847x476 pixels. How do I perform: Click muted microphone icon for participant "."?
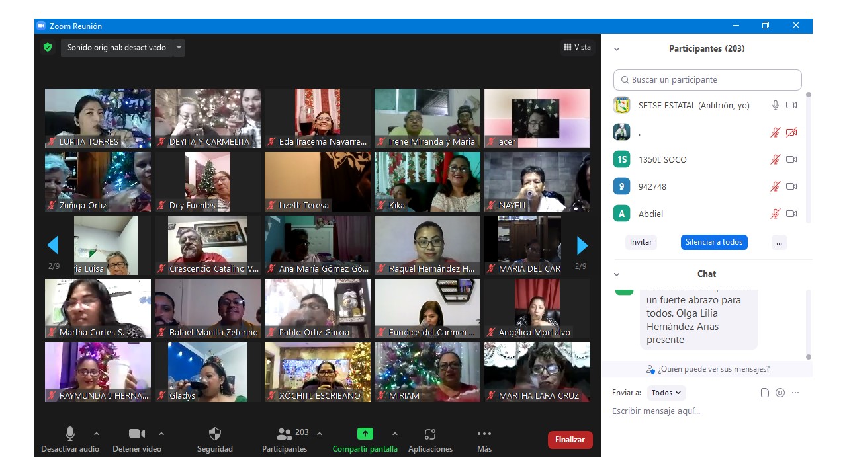776,132
